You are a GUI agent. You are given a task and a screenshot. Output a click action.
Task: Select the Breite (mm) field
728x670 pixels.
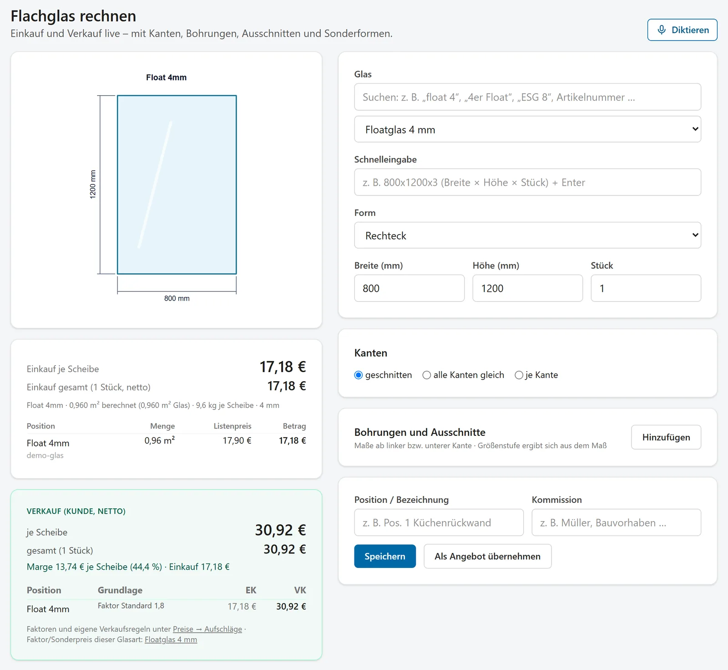(409, 288)
